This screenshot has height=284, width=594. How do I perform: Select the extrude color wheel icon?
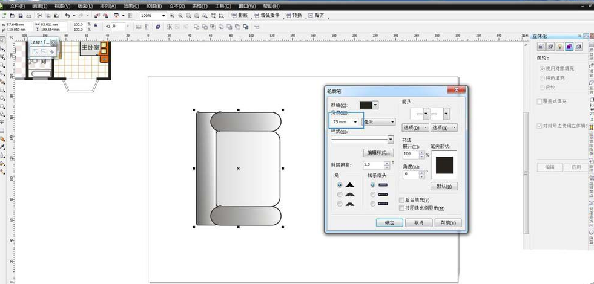pos(570,47)
